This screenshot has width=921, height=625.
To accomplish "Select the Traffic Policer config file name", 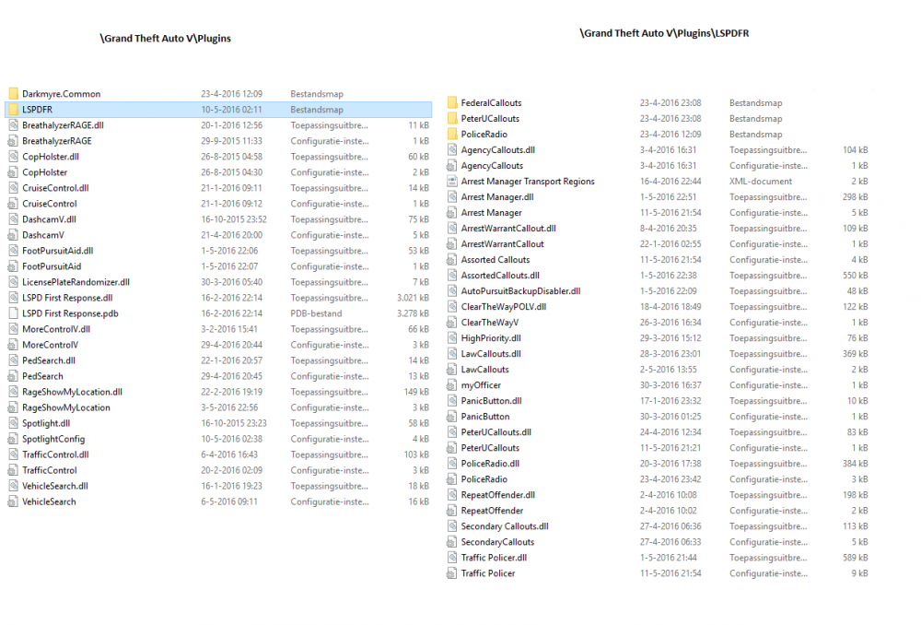I will pos(488,573).
